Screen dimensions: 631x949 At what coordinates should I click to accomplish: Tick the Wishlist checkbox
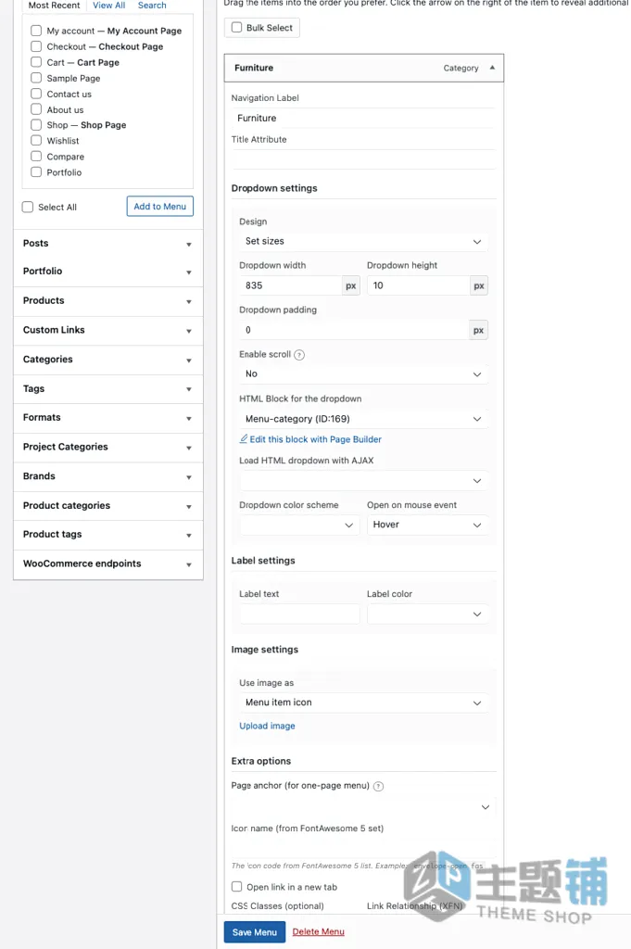(x=36, y=141)
